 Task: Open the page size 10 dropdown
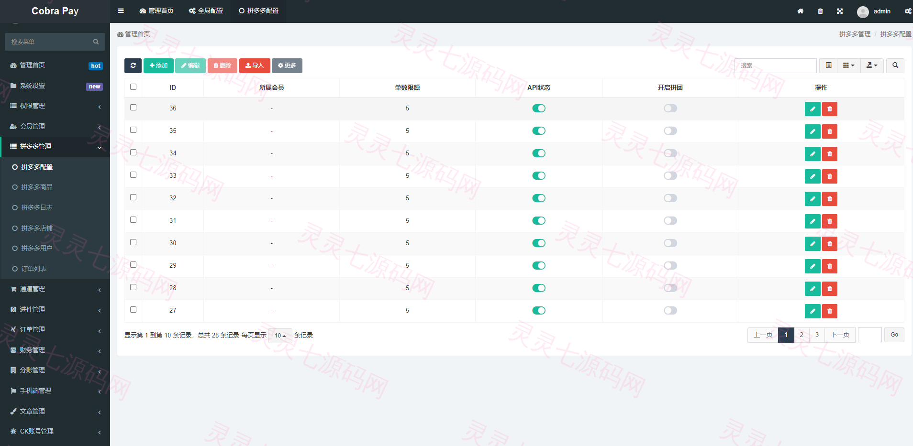(x=280, y=336)
